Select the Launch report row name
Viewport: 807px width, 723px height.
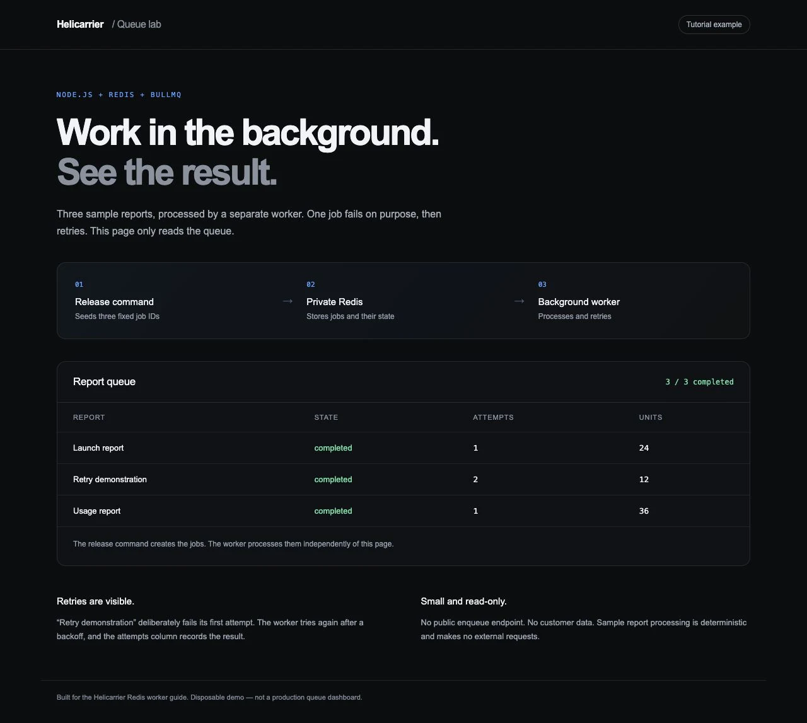(98, 448)
